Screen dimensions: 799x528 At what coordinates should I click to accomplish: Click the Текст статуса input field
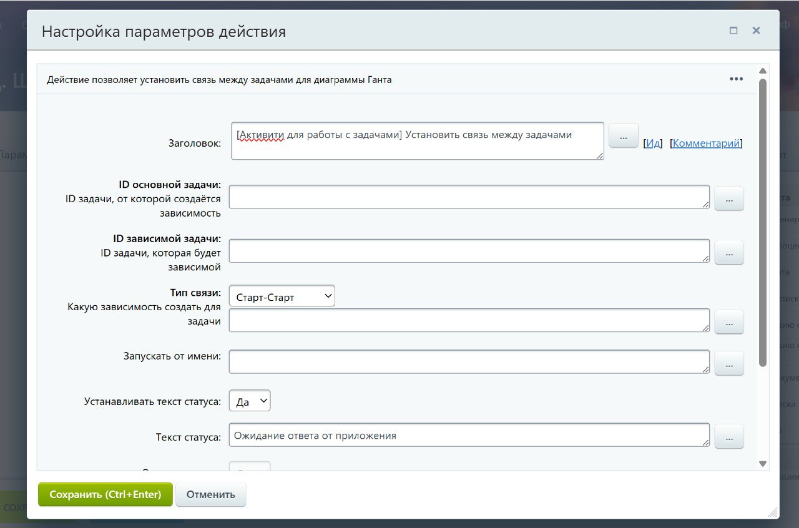tap(469, 436)
